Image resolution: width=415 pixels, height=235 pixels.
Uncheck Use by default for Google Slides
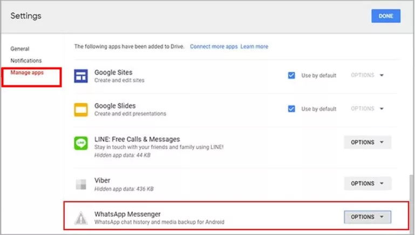tap(291, 109)
